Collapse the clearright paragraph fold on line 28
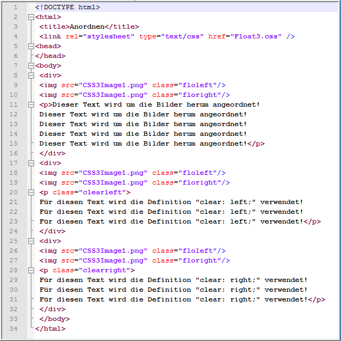Image resolution: width=341 pixels, height=341 pixels. (x=31, y=270)
